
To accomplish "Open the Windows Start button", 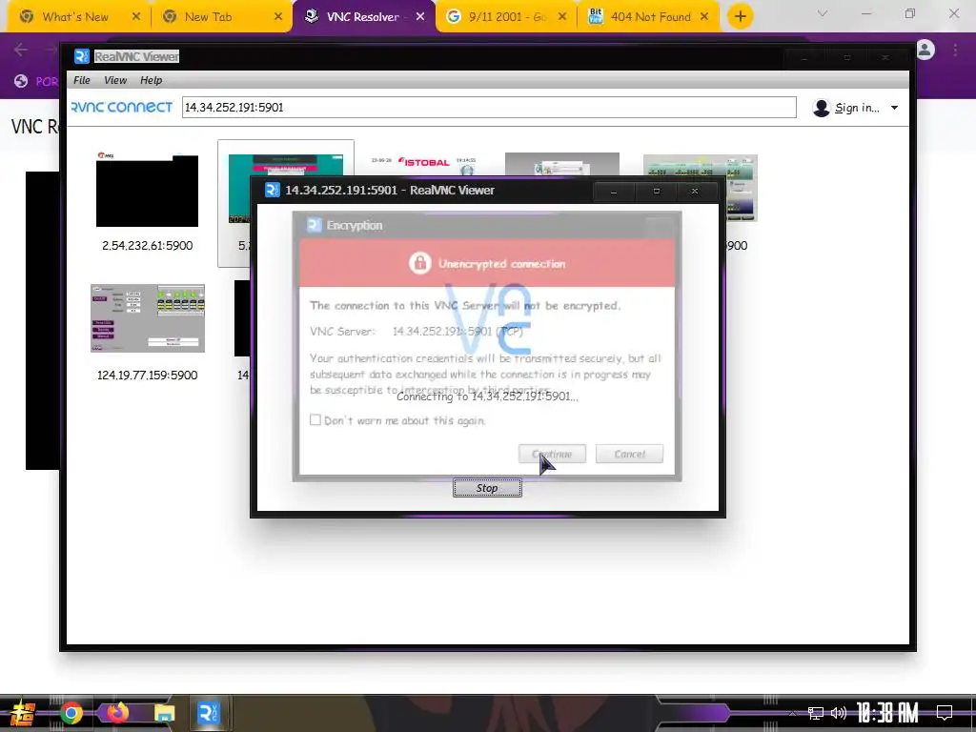I will click(x=22, y=713).
